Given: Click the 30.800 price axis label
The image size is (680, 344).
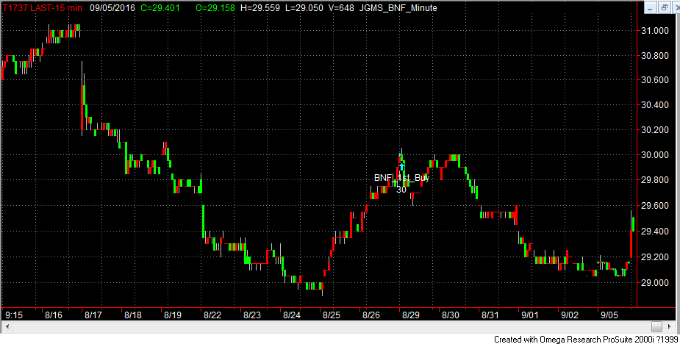Looking at the screenshot, I should pyautogui.click(x=655, y=56).
